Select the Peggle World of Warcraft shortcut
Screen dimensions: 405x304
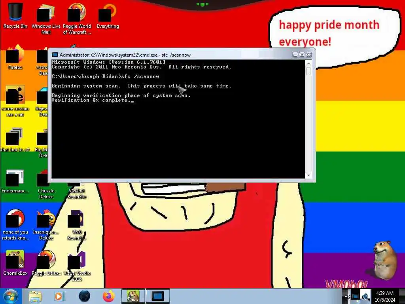click(x=77, y=19)
